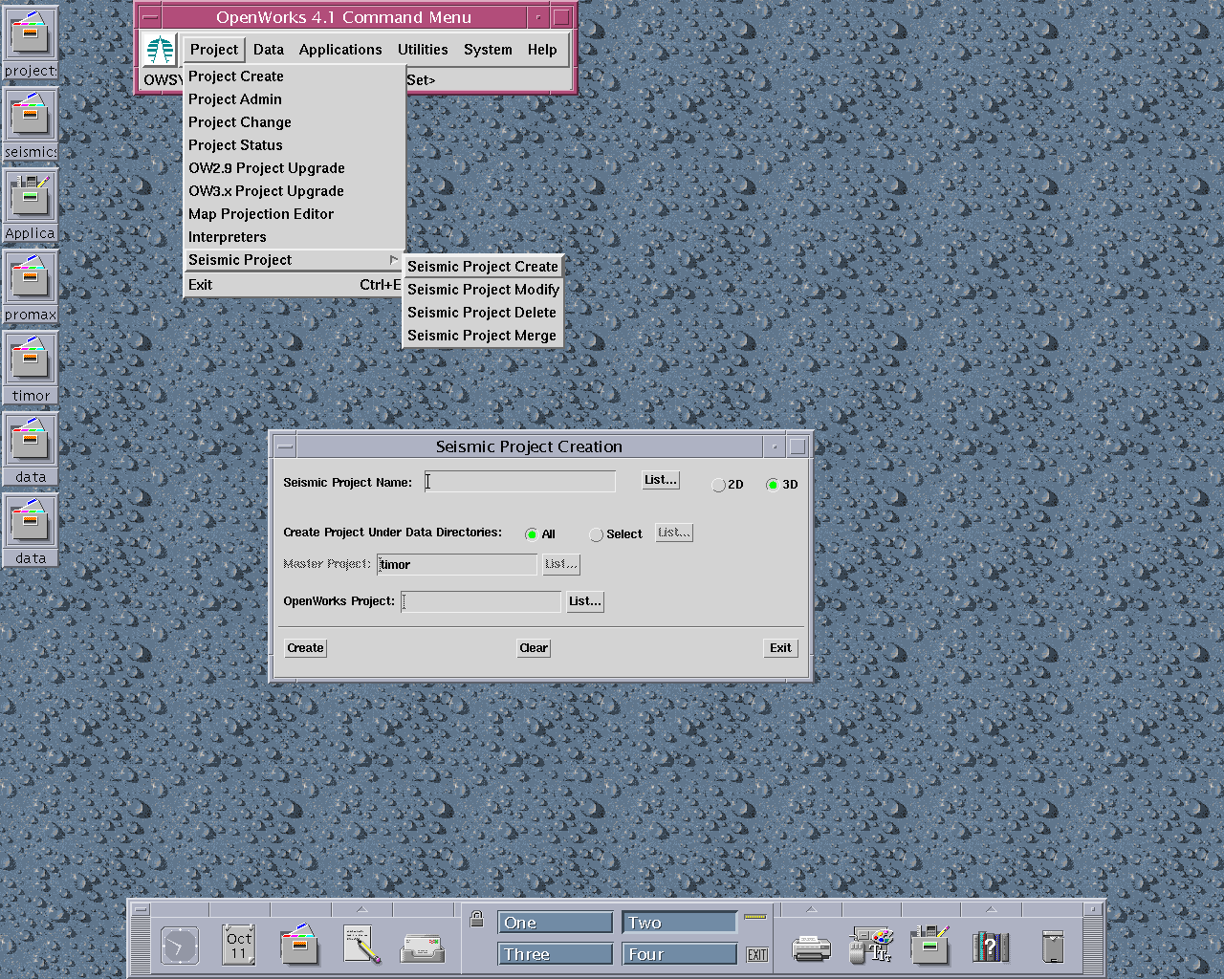This screenshot has height=979, width=1224.
Task: Open the Application Manager icon in front panel
Action: click(929, 945)
